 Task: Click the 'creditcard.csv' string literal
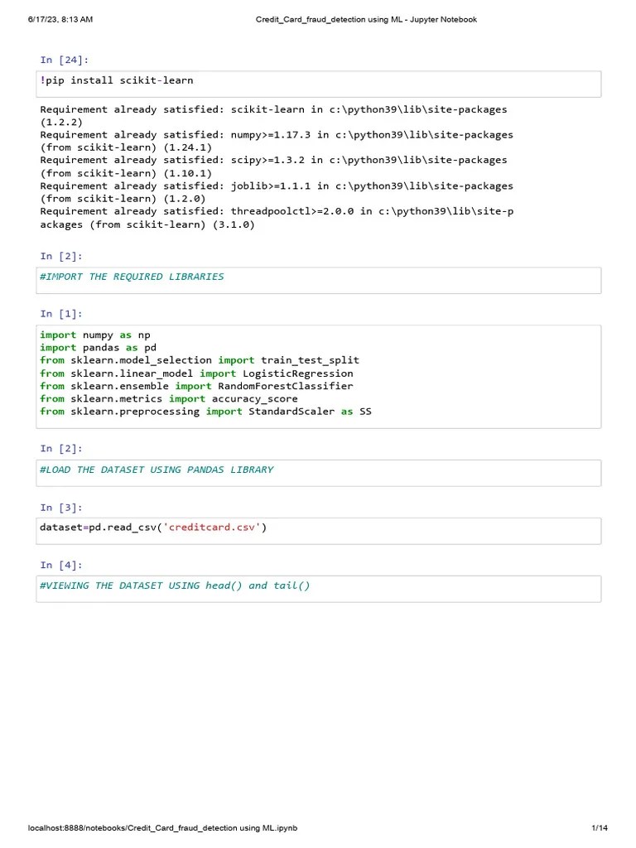[x=211, y=528]
